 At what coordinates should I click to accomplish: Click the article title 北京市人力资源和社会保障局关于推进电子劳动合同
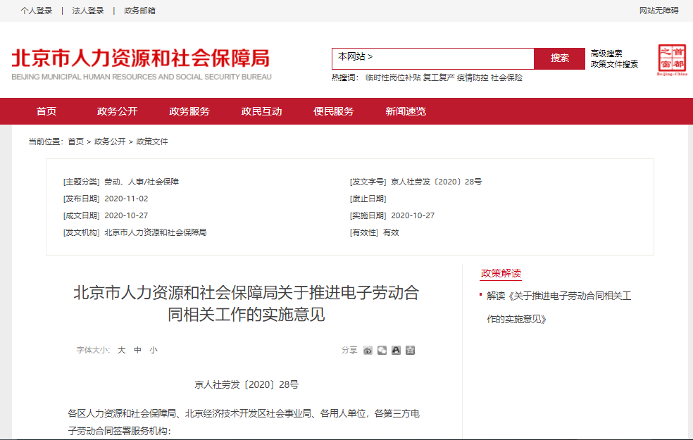pyautogui.click(x=246, y=303)
